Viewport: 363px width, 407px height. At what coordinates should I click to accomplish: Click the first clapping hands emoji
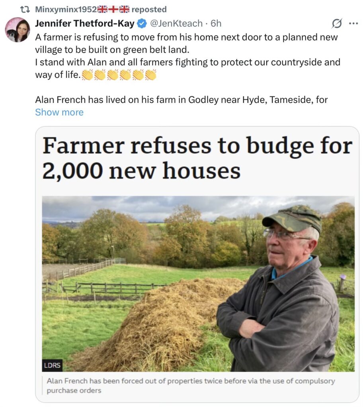(87, 75)
